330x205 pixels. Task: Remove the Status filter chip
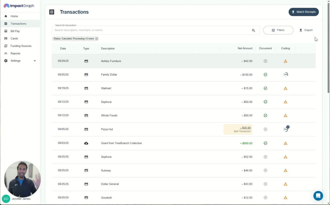click(97, 39)
